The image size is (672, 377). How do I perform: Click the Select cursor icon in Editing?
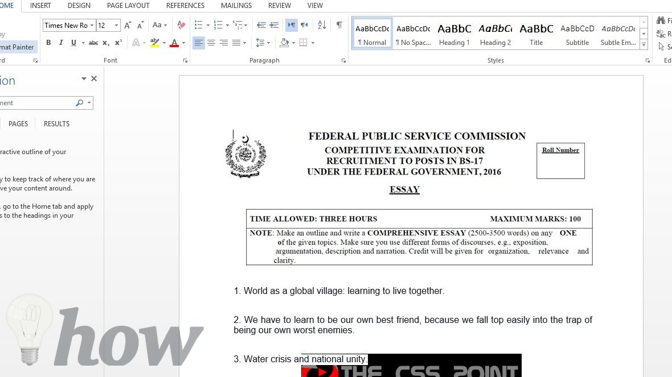(661, 47)
